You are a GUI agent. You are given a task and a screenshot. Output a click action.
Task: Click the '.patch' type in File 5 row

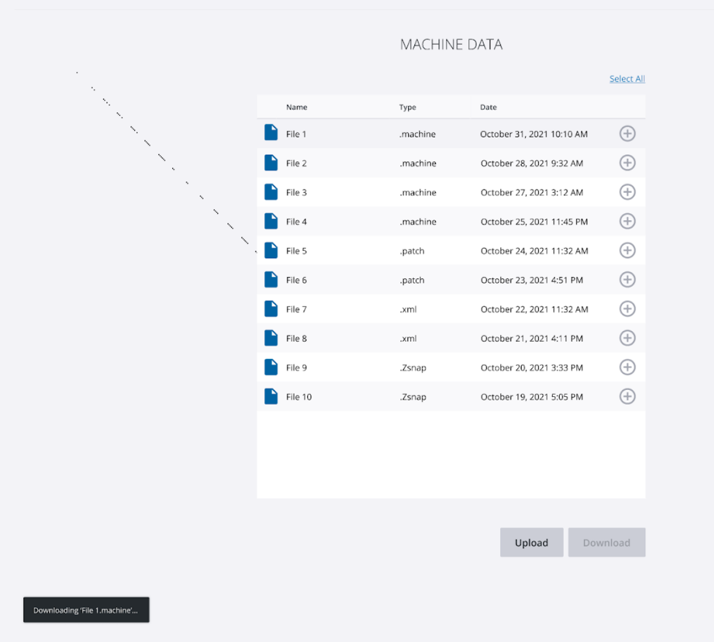coord(412,251)
